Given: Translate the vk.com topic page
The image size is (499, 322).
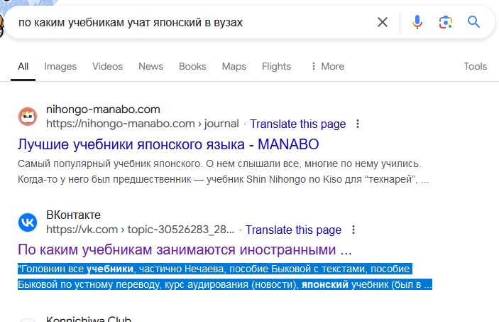Looking at the screenshot, I should coord(293,230).
